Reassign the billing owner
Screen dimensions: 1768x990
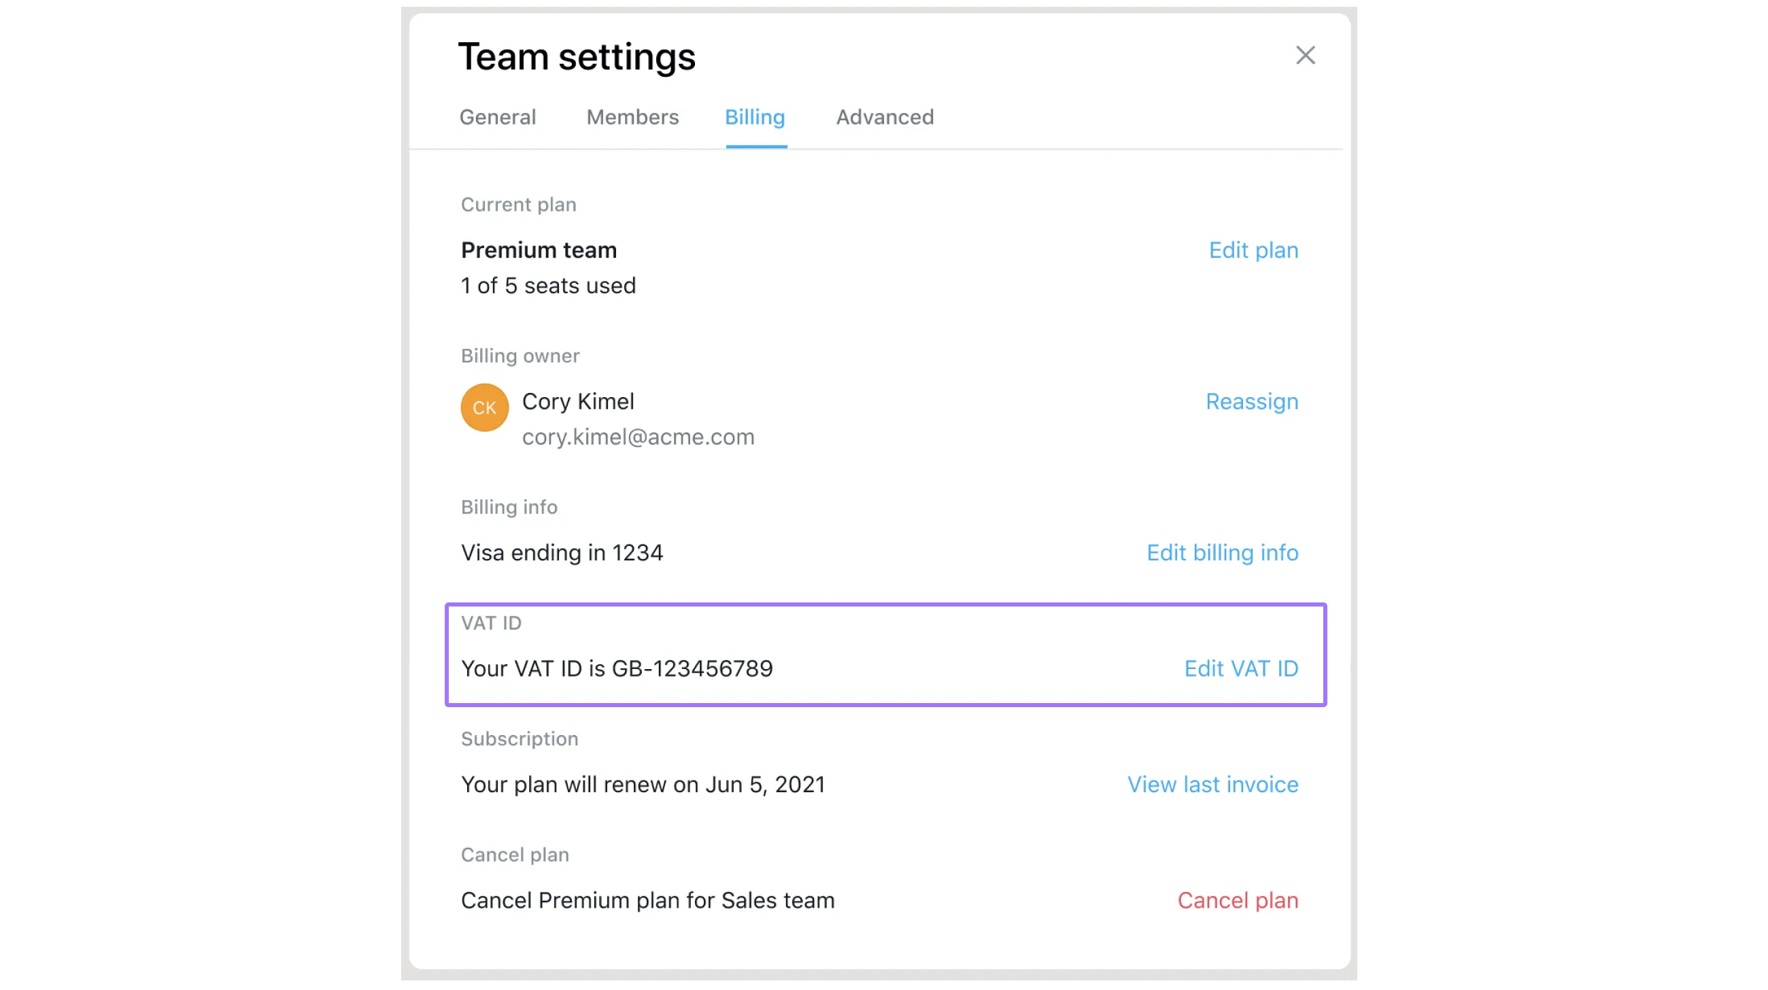point(1252,401)
